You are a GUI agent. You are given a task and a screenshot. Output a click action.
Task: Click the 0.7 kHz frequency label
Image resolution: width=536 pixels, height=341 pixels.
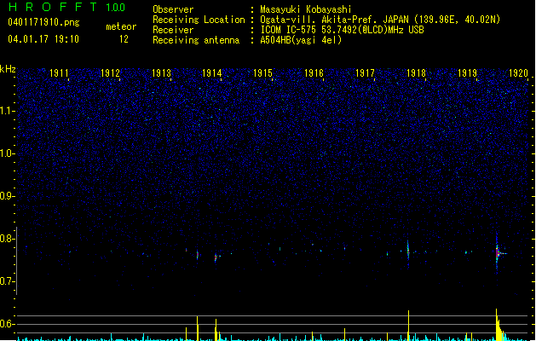(7, 281)
